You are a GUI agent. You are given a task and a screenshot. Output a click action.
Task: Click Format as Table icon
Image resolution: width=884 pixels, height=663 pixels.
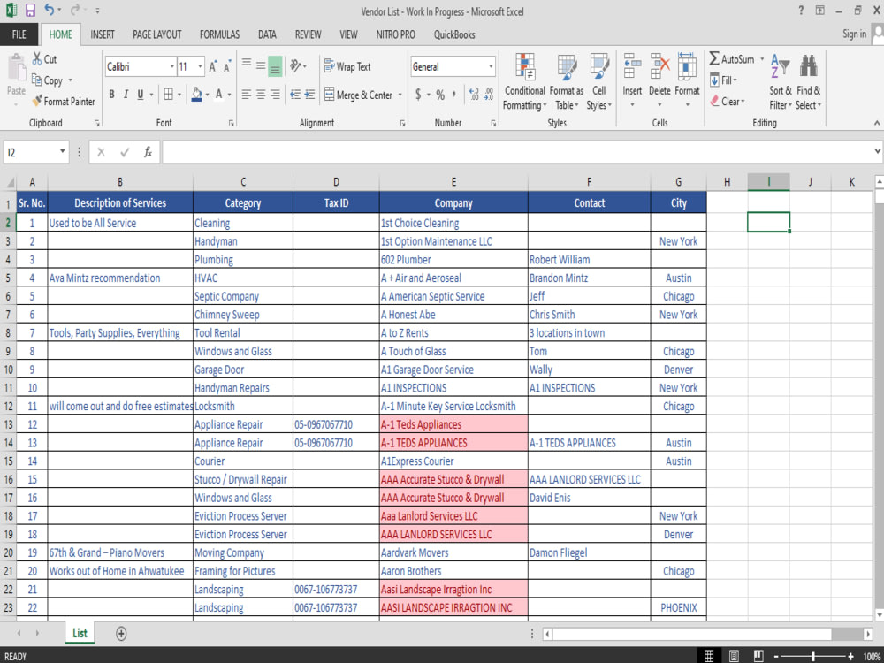(x=566, y=66)
